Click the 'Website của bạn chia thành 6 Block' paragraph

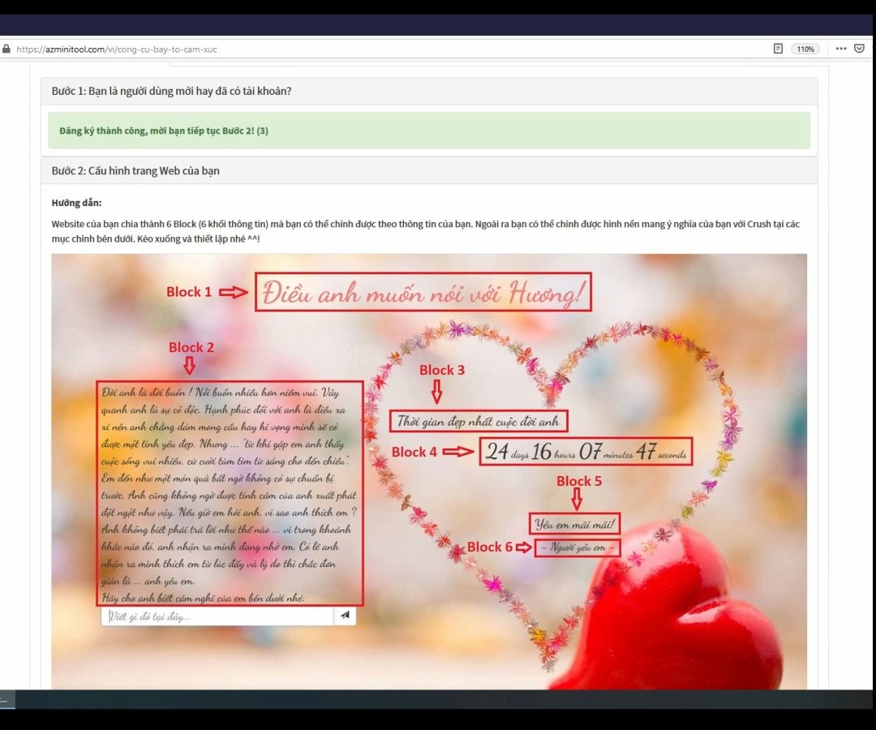coord(426,231)
